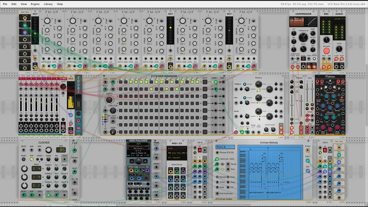The image size is (368, 207).
Task: Open the Phrase #4 selector
Action: coord(225,147)
